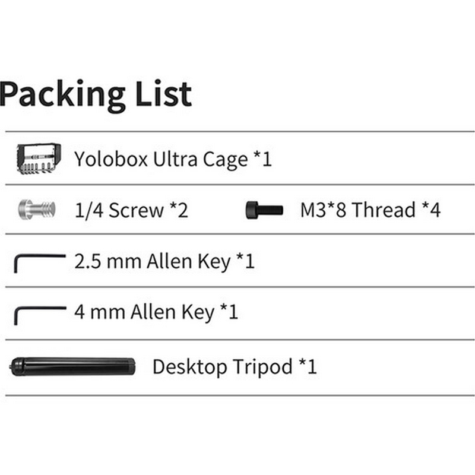Select the *4 quantity after M3*8 Thread

pos(431,210)
